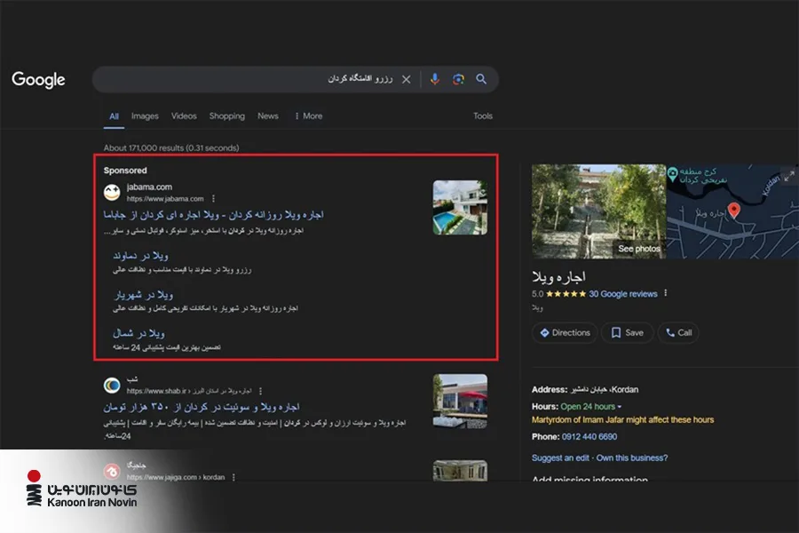This screenshot has width=799, height=533.
Task: Open options menu next to shab.ir URL
Action: (260, 391)
